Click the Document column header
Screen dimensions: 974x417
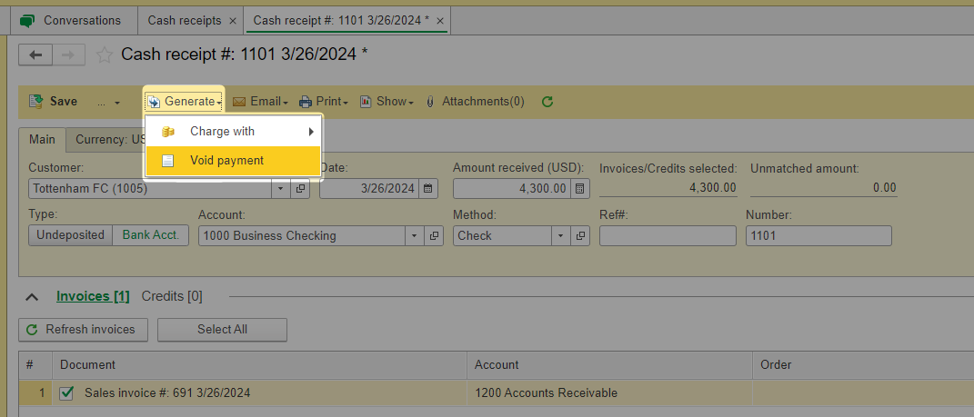click(260, 365)
